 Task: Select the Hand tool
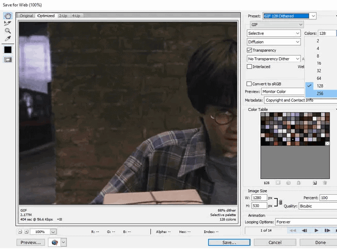(7, 16)
